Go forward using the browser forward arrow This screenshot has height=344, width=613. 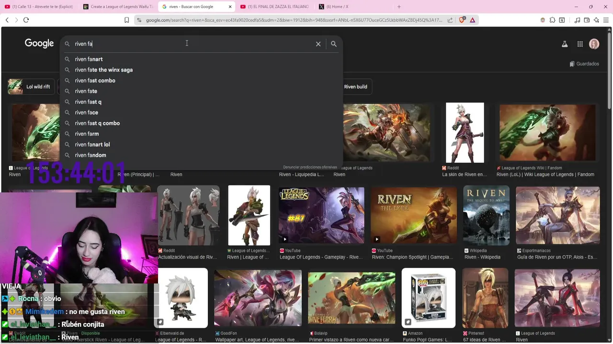[x=16, y=20]
